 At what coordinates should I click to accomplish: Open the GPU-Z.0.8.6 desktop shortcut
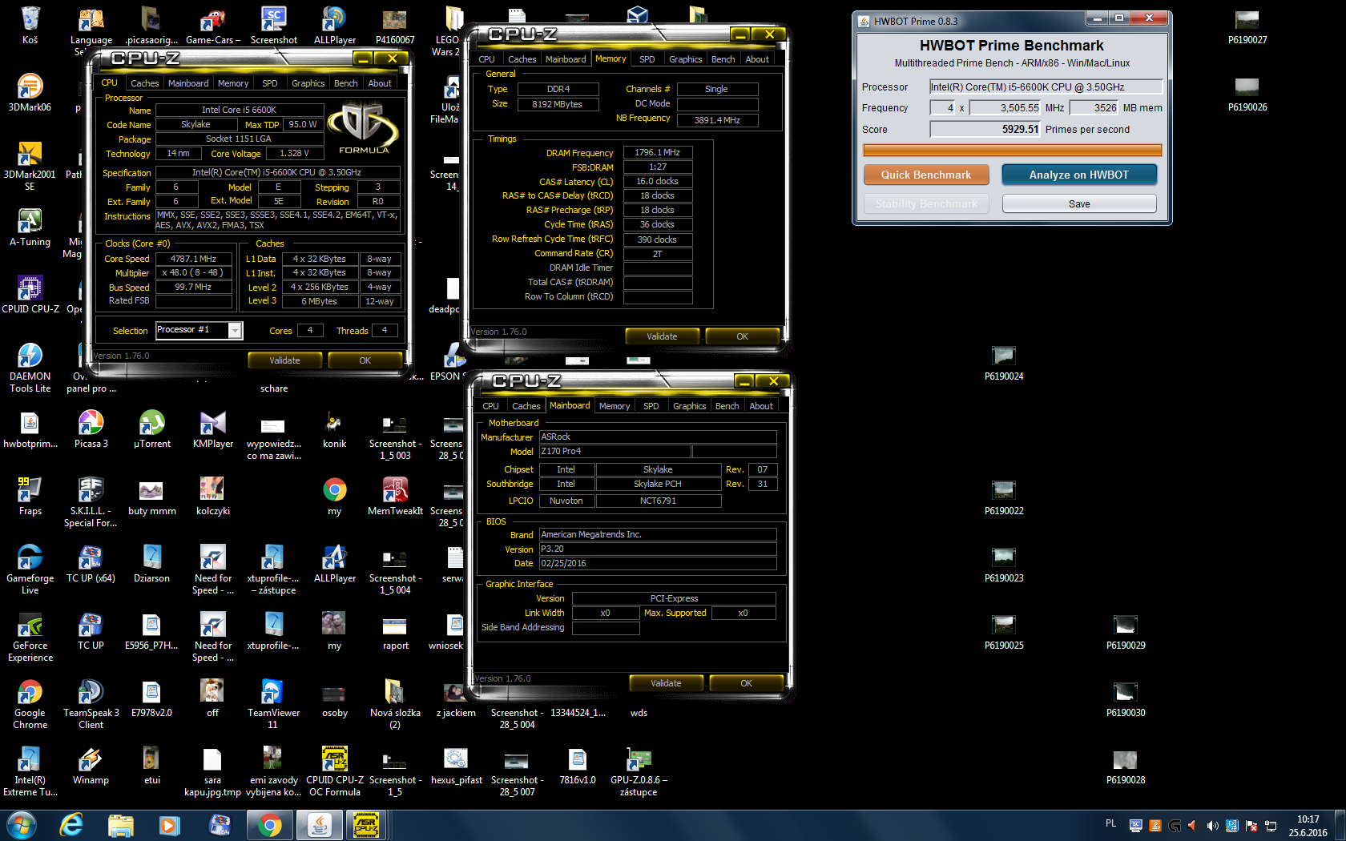(x=639, y=771)
